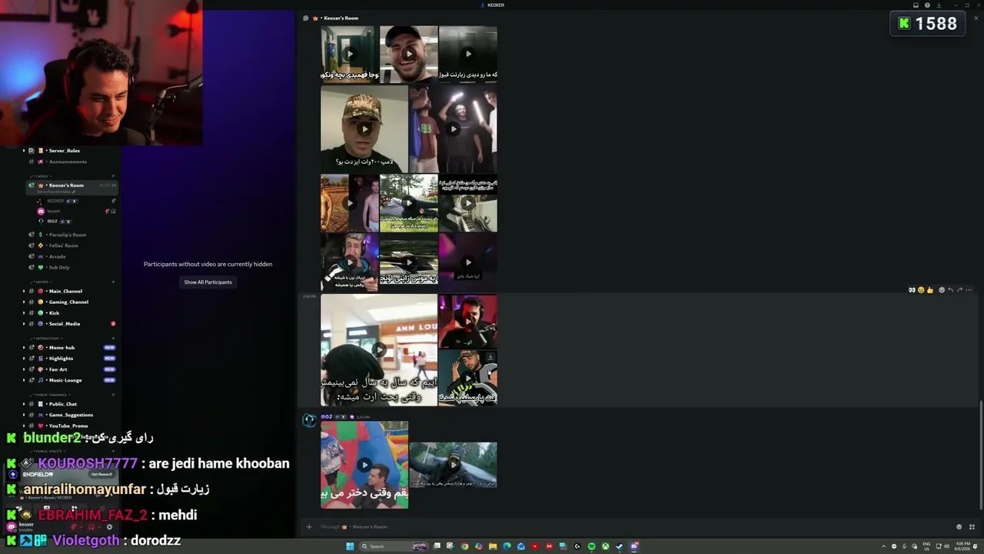Screen dimensions: 984x554
Task: Add channel to PUBLIC CHANNELS category
Action: pyautogui.click(x=113, y=395)
